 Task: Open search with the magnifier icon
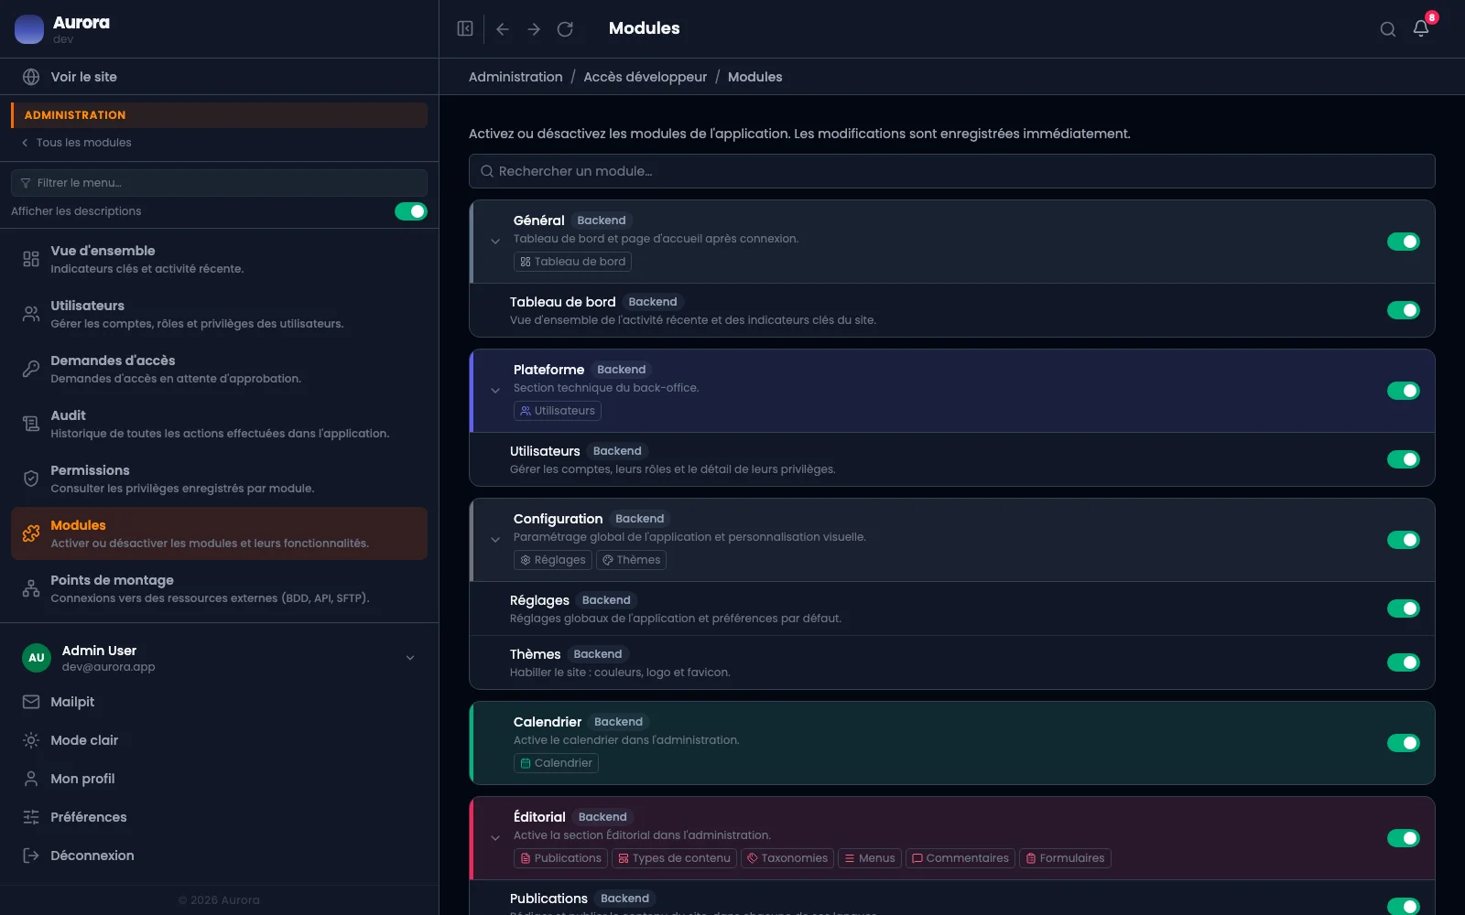(1388, 29)
